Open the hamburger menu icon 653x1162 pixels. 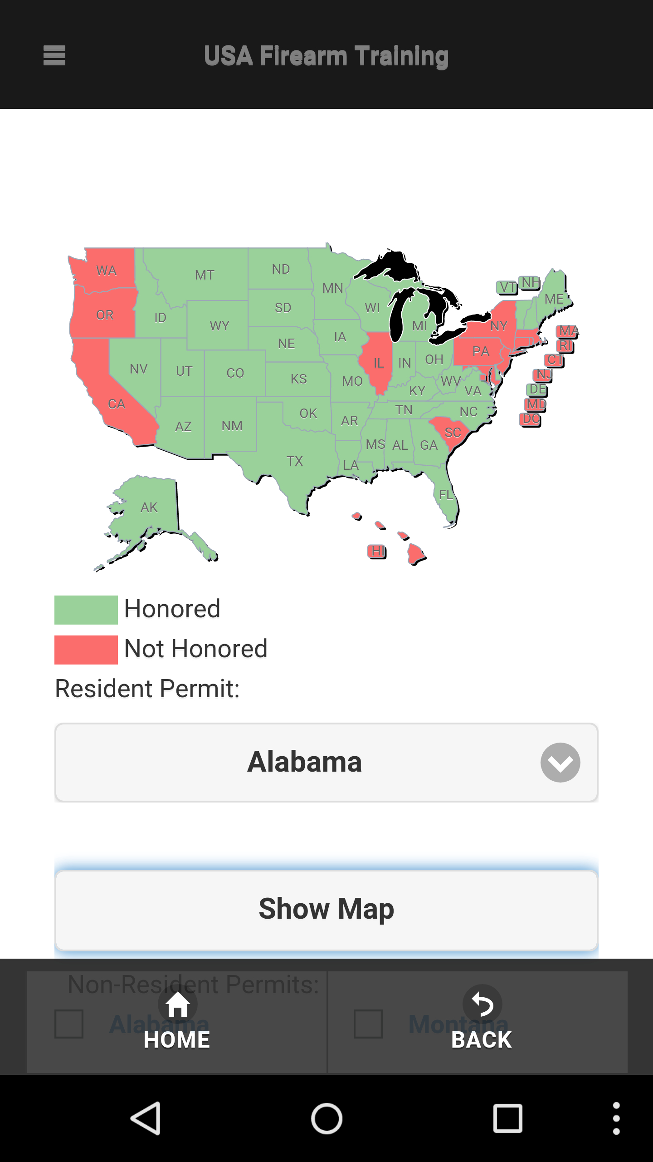(54, 55)
